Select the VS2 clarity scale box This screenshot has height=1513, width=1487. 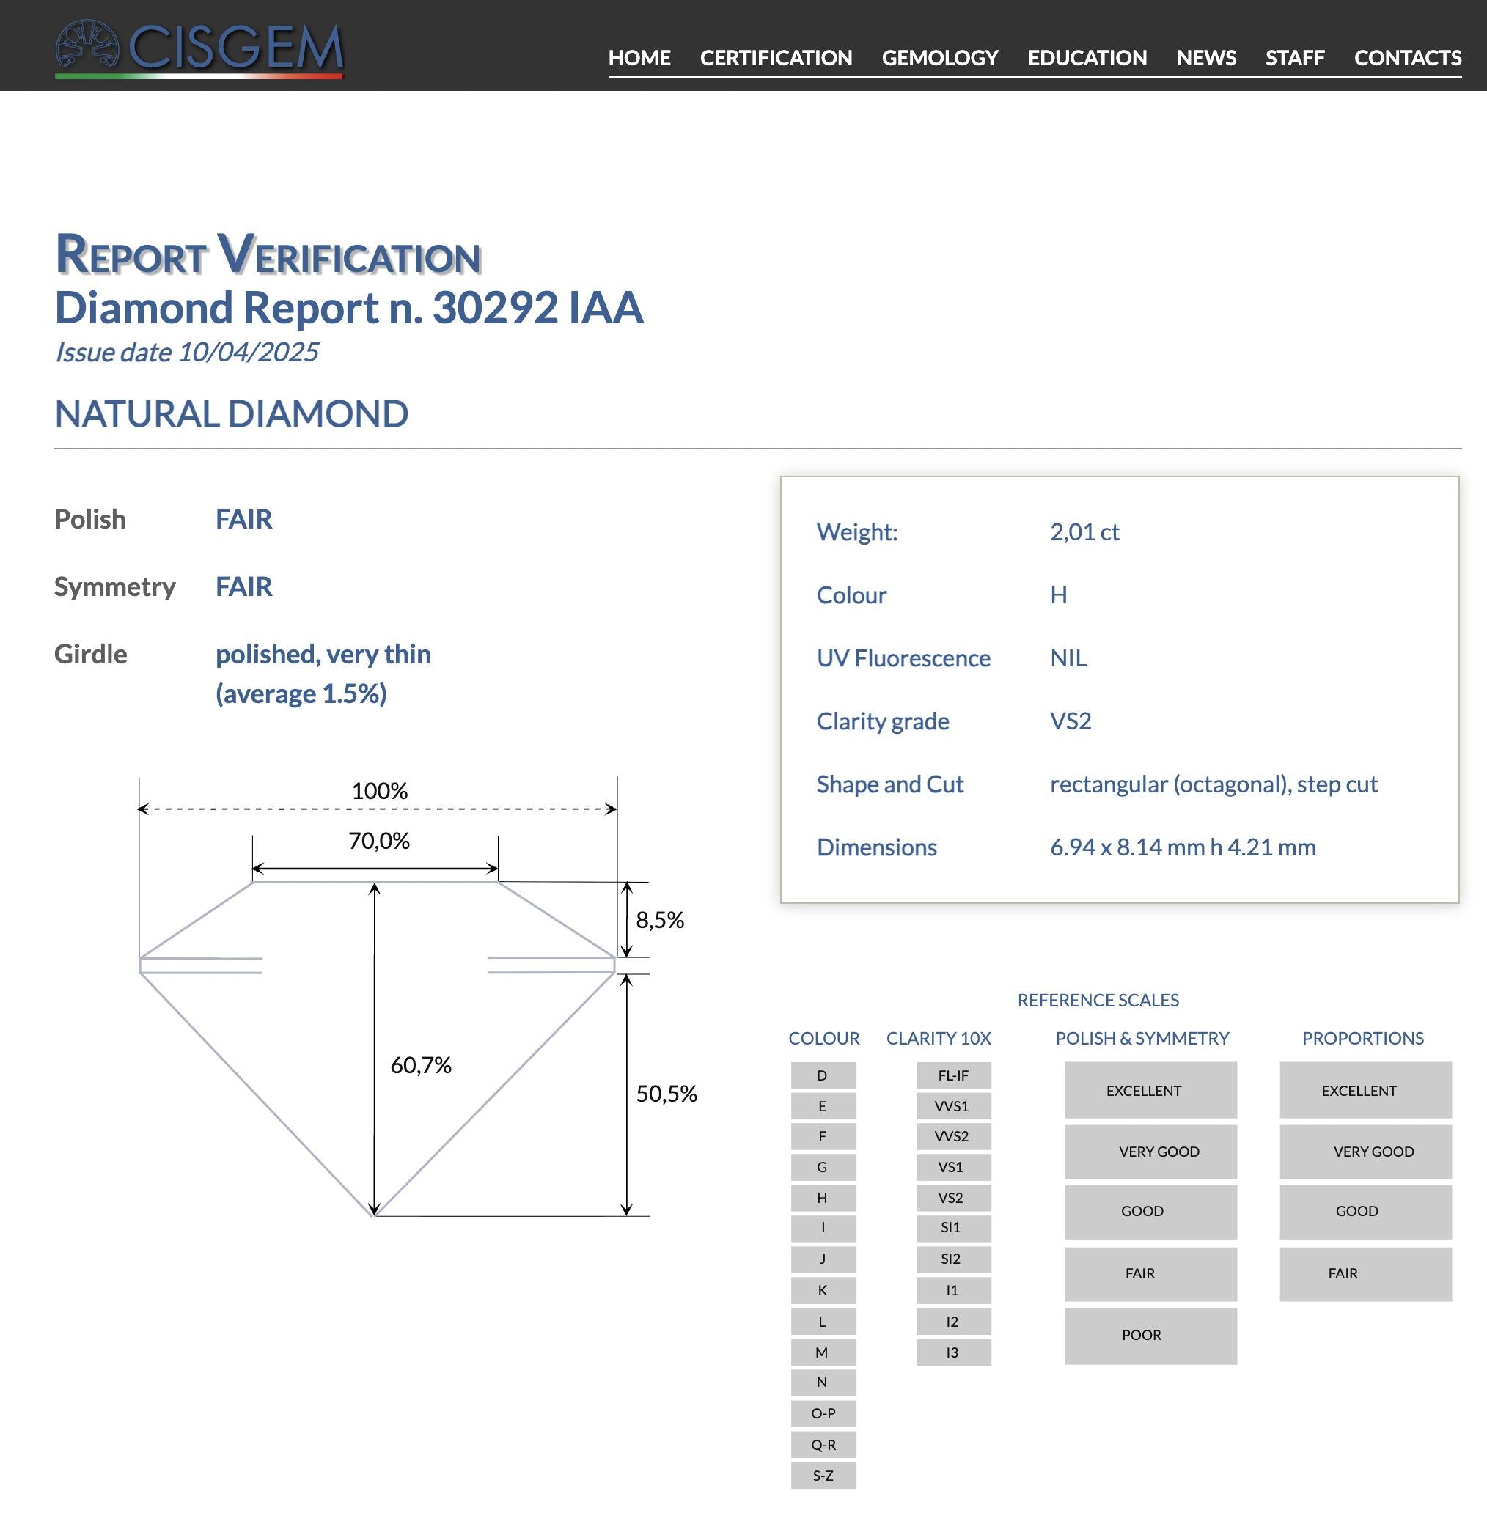click(952, 1197)
